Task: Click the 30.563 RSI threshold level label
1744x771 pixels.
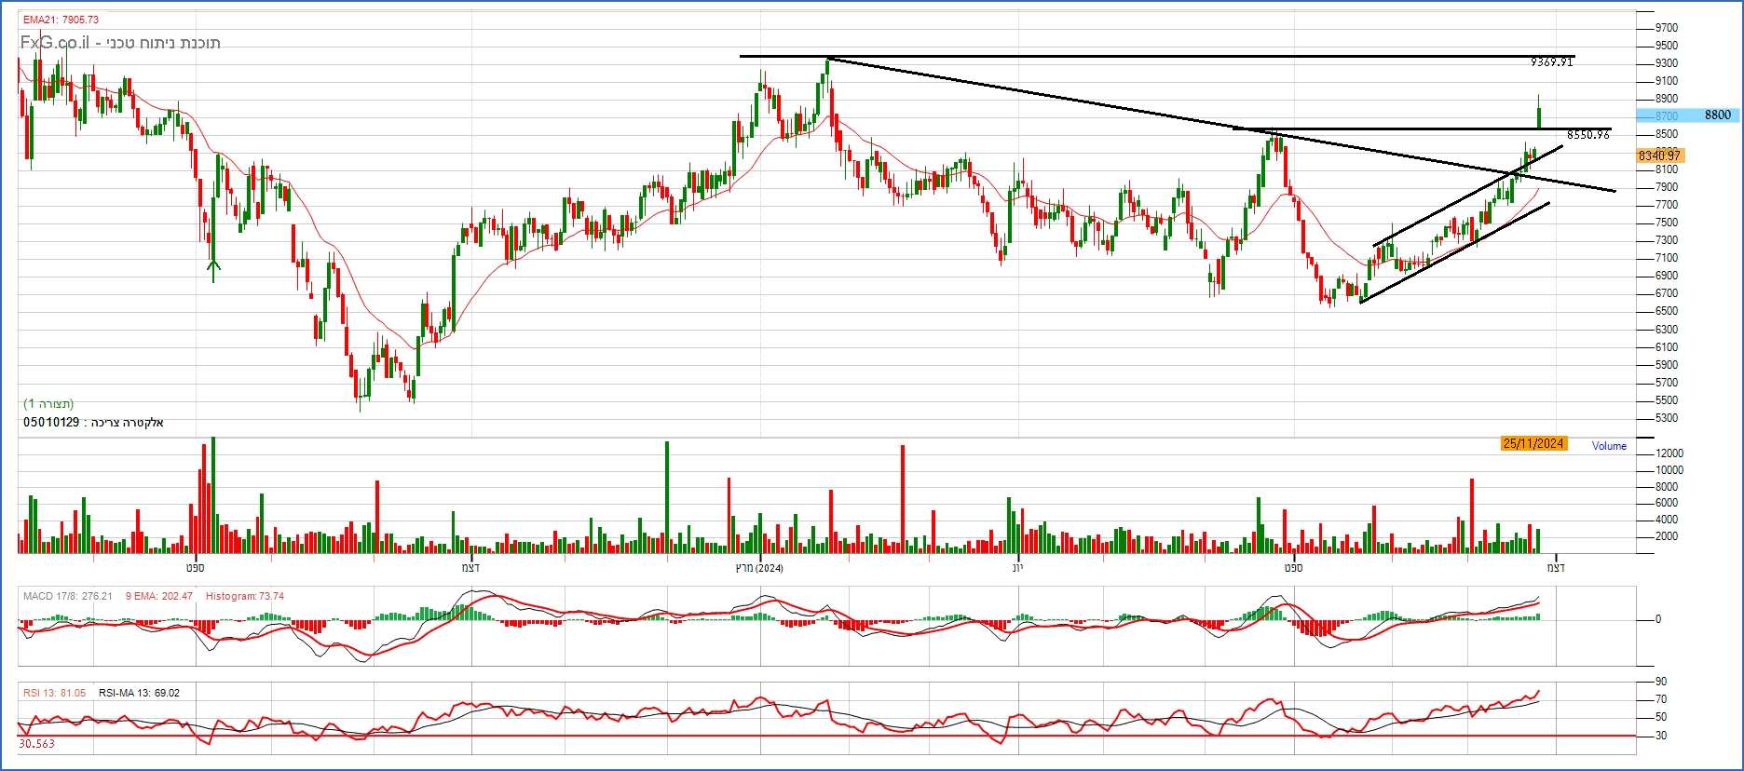Action: [x=36, y=744]
